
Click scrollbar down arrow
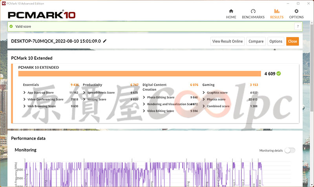click(312, 185)
